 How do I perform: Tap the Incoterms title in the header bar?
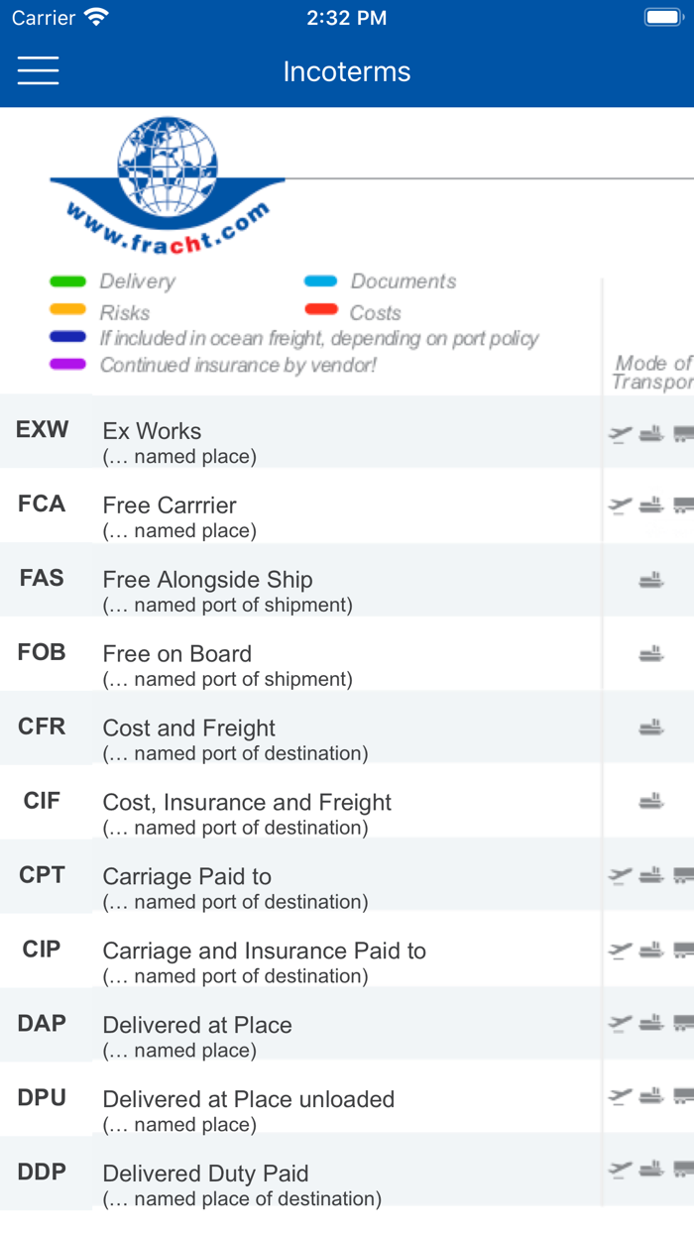(346, 71)
